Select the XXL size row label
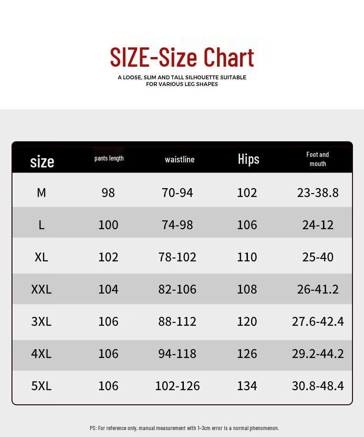 coord(41,289)
